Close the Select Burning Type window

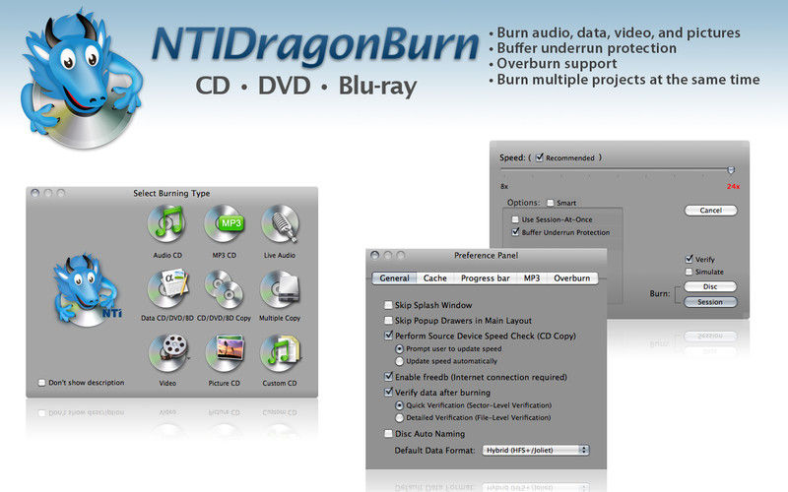[35, 193]
